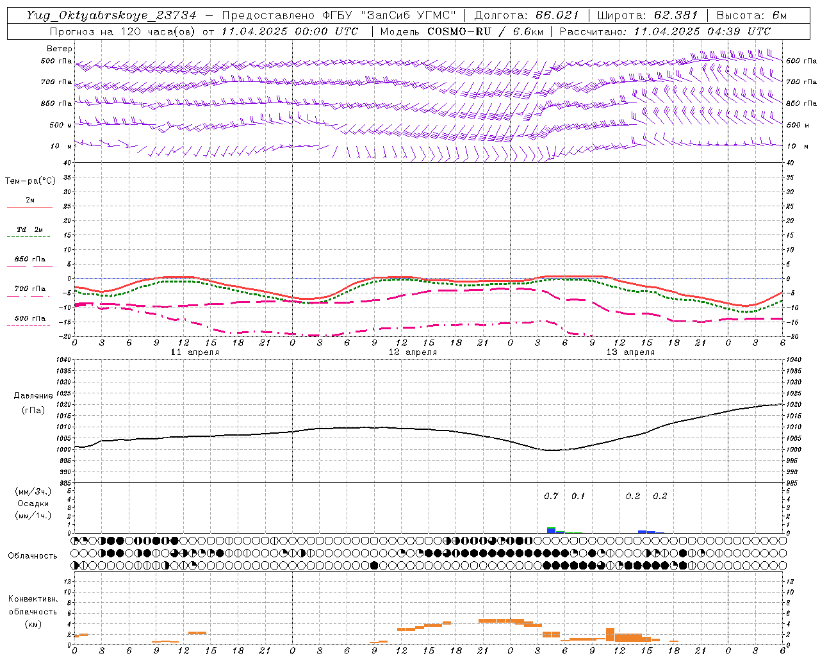Click the Ветер wind panel label

pyautogui.click(x=60, y=49)
